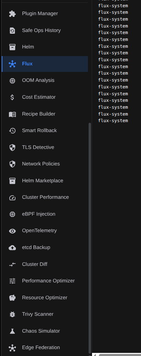Screen dimensions: 141x356
Task: Click the Plugin Manager puzzle icon
Action: tap(12, 14)
